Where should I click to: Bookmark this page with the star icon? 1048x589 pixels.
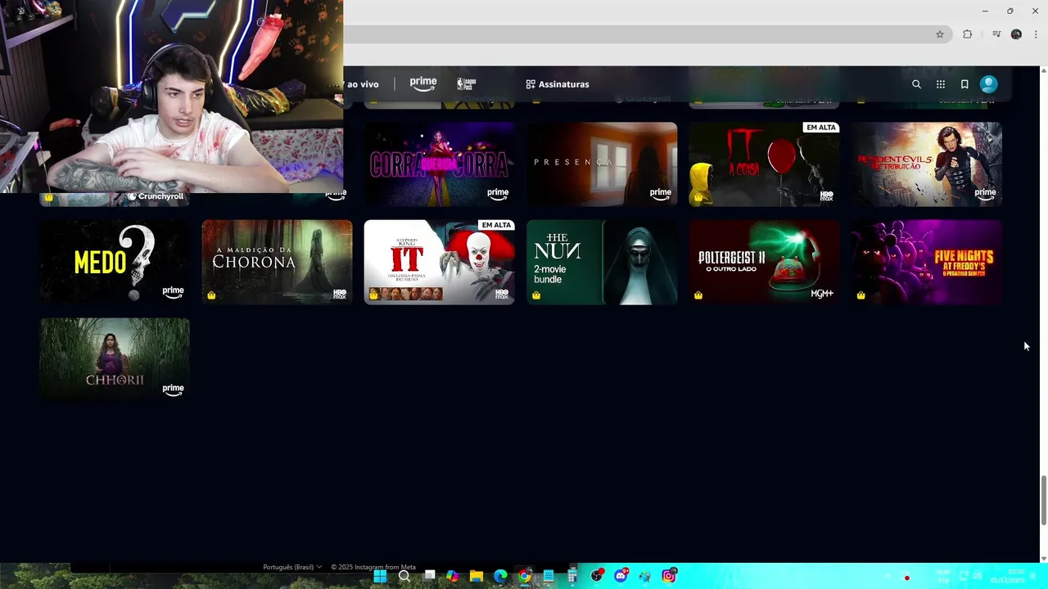(x=940, y=34)
